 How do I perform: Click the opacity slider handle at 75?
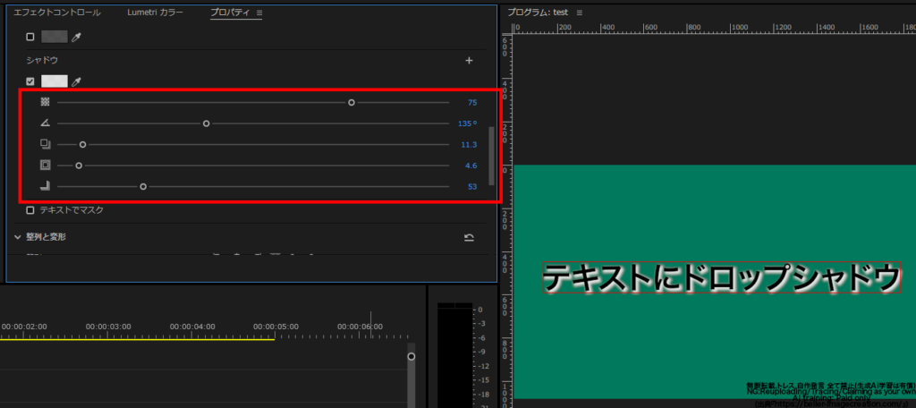click(x=352, y=102)
